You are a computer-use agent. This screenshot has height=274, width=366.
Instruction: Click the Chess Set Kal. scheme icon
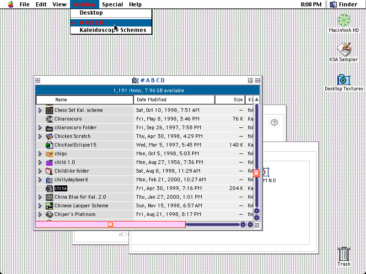click(49, 110)
